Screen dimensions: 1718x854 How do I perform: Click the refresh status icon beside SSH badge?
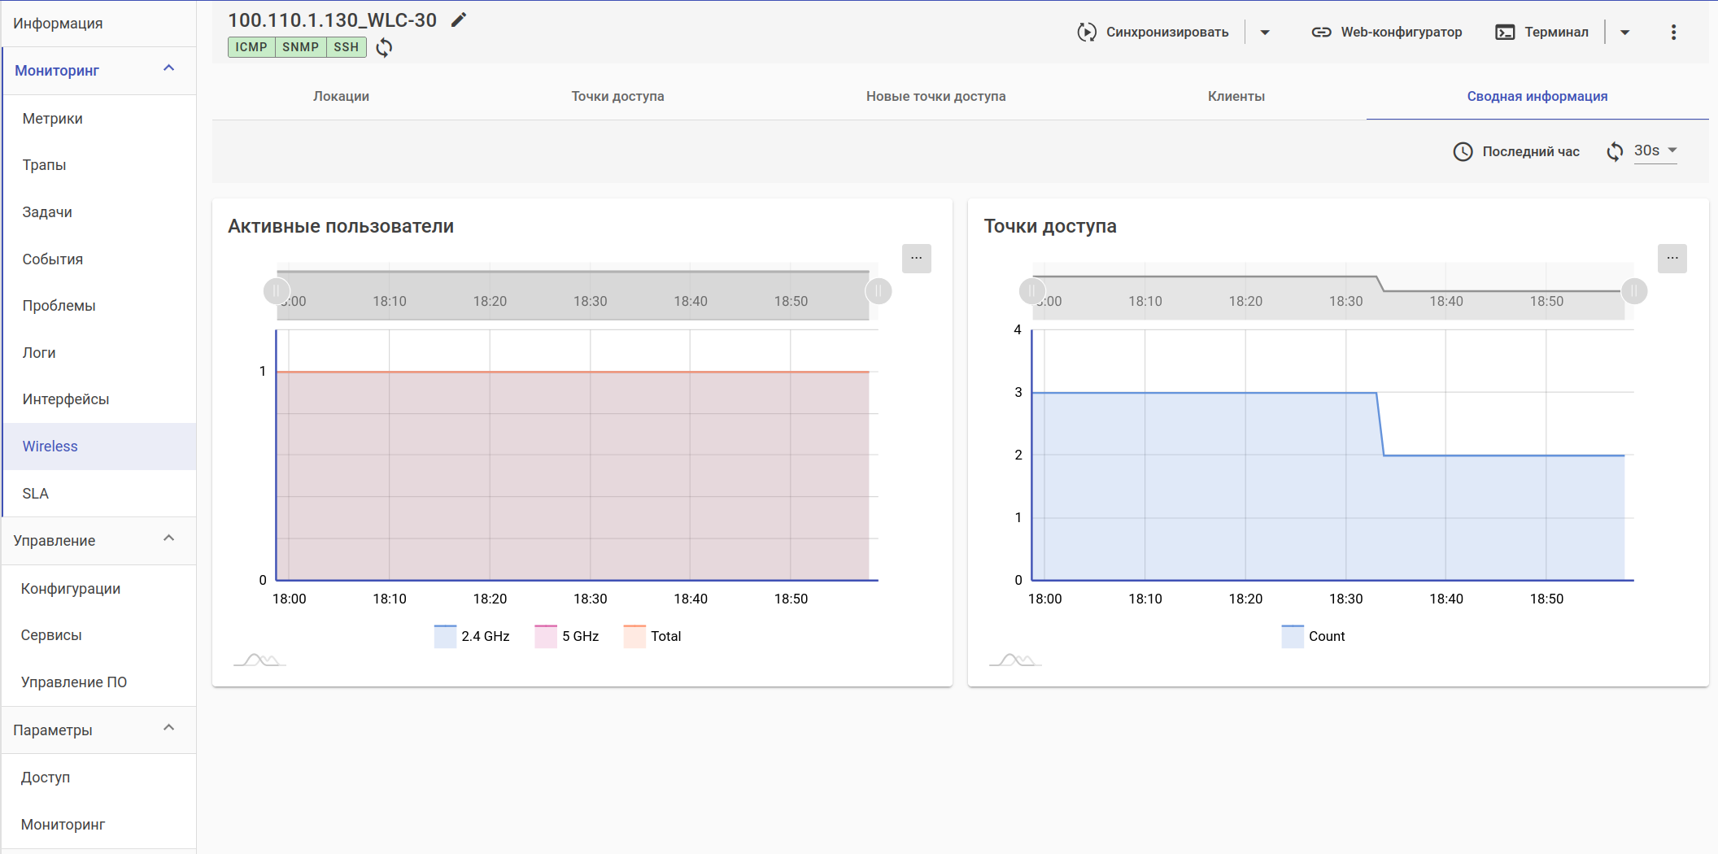point(384,47)
